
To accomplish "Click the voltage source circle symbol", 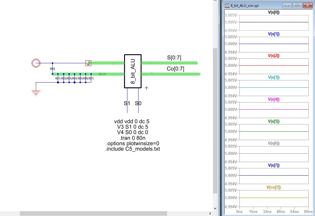I will (36, 63).
